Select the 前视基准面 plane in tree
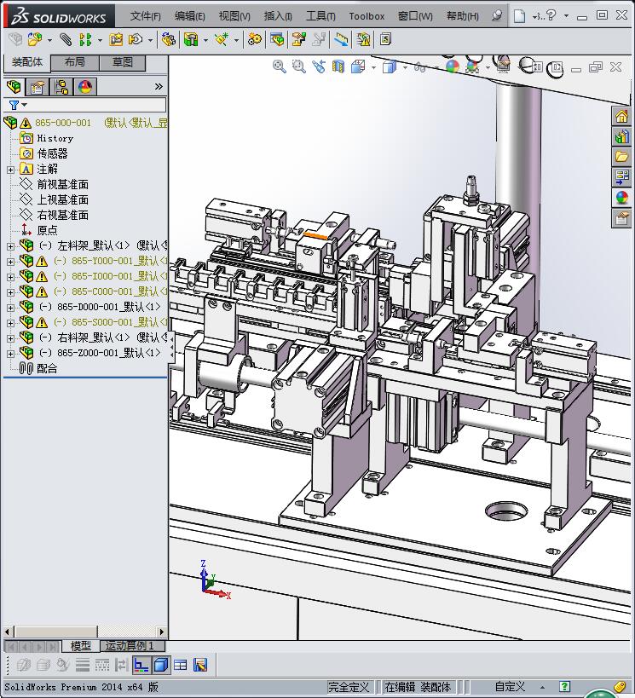The height and width of the screenshot is (698, 635). point(62,184)
